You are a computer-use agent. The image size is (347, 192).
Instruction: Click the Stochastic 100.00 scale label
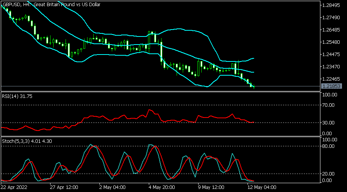330,140
